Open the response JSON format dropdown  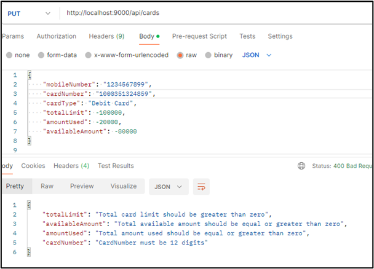point(169,187)
